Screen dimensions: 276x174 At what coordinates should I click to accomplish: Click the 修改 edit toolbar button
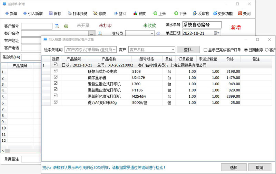[100, 13]
